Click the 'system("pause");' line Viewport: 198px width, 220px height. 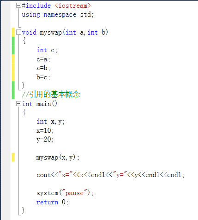pyautogui.click(x=65, y=193)
